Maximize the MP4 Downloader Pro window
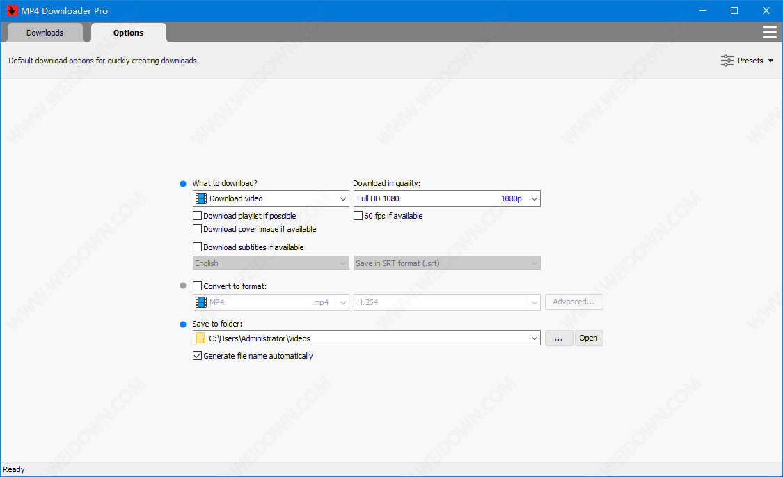This screenshot has height=477, width=783. [734, 10]
